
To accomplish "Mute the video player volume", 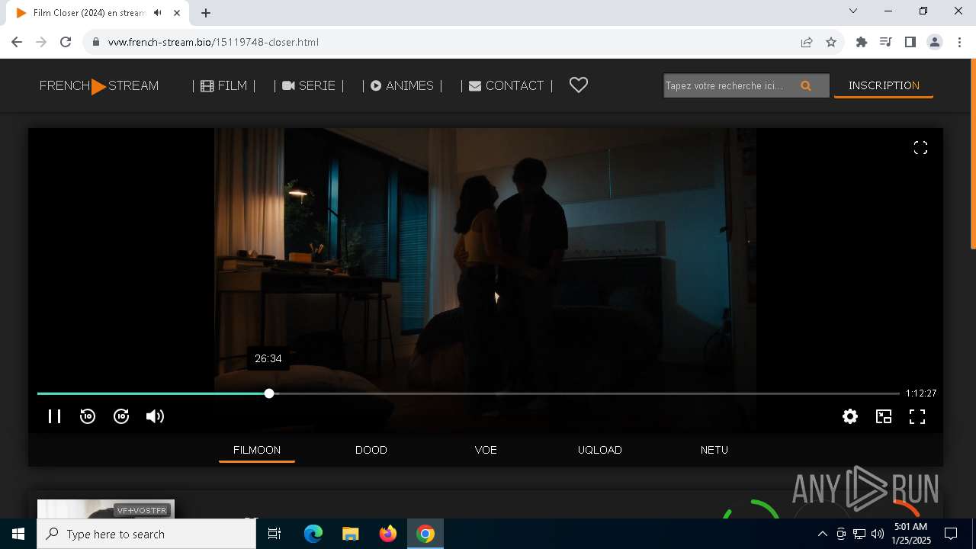I will [x=155, y=416].
